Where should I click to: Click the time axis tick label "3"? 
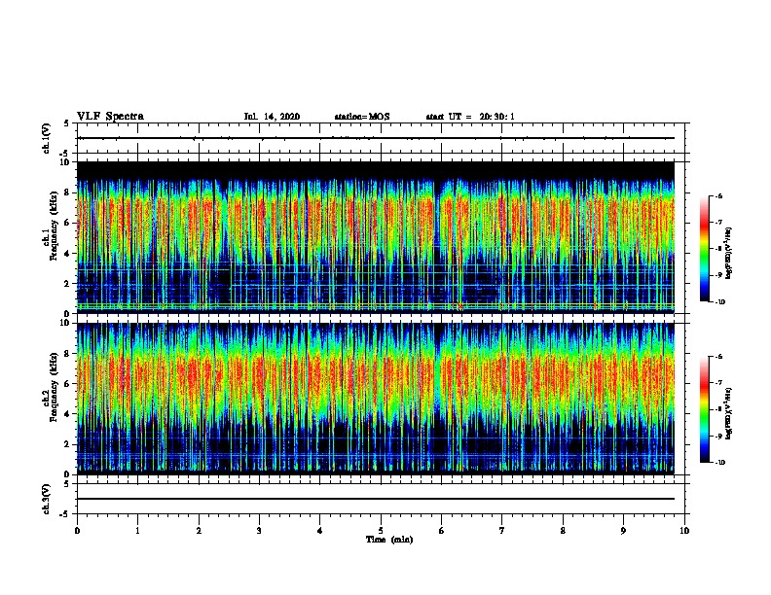tap(259, 531)
